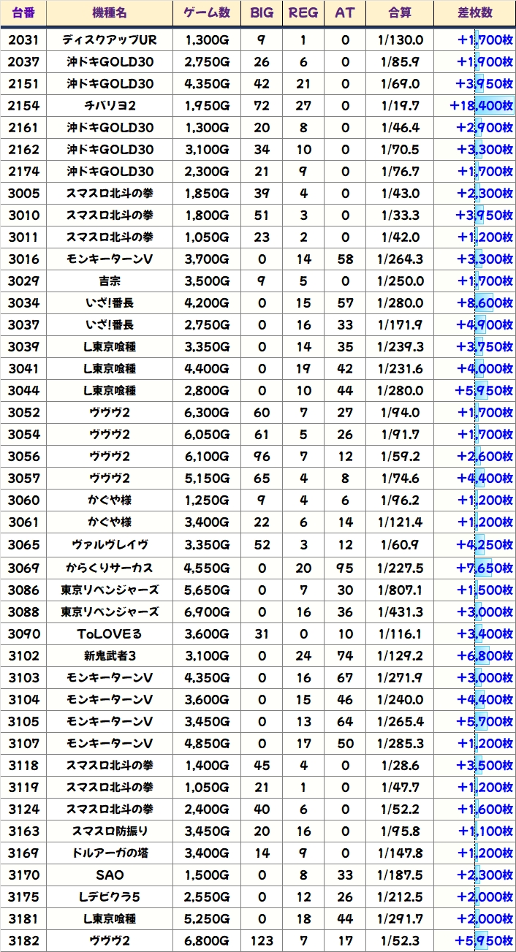Sort by the 差枚数 column header

click(x=474, y=13)
